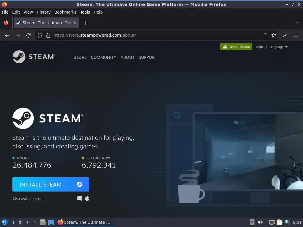303x227 pixels.
Task: Switch to workspace 3 in taskbar
Action: point(28,222)
